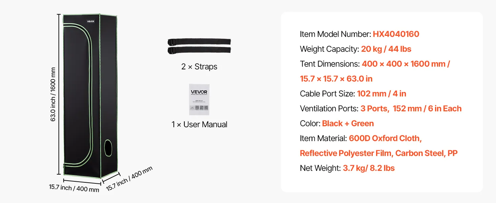
Task: Click the tent's front width dimension label
Action: pyautogui.click(x=74, y=188)
